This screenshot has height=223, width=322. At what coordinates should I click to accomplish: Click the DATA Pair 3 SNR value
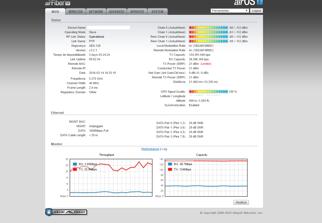pyautogui.click(x=196, y=136)
